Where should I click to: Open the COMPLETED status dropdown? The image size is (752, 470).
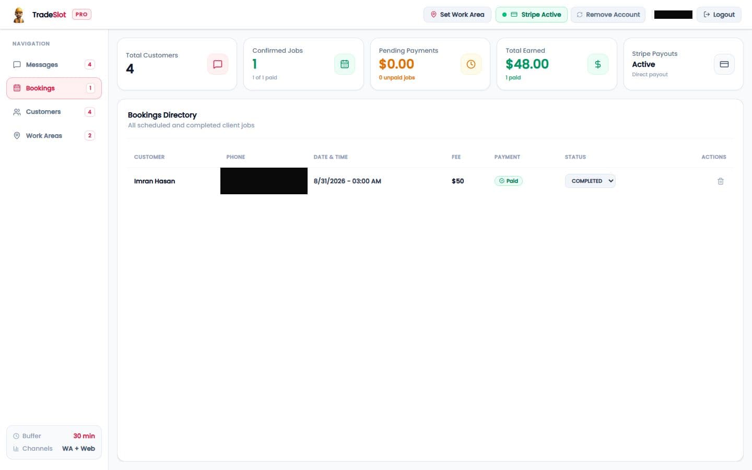tap(590, 181)
